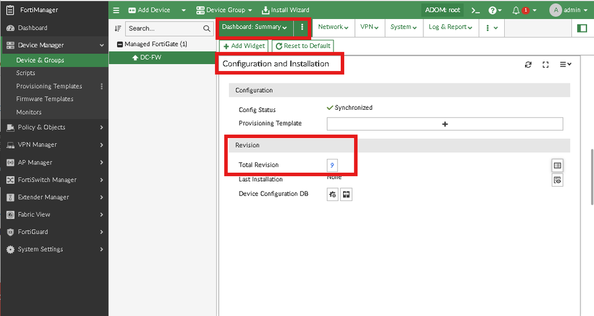
Task: Open Provisioning Templates in sidebar
Action: (49, 86)
